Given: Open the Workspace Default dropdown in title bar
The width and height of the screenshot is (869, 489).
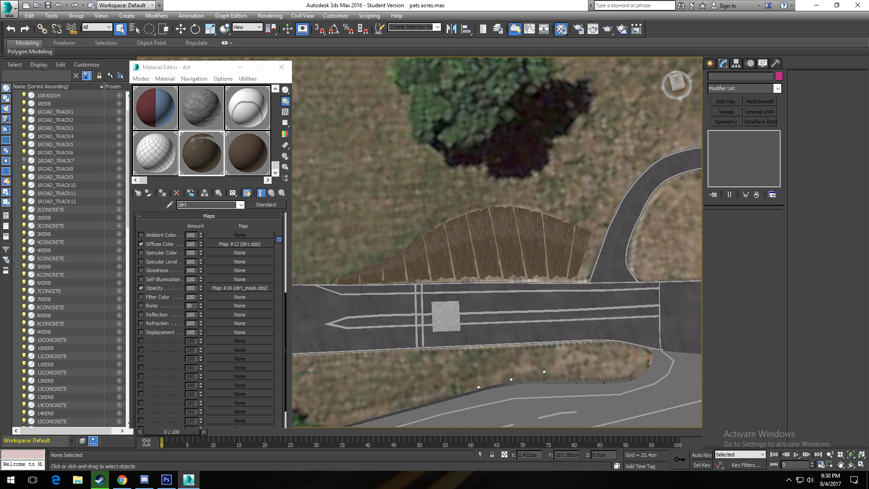Looking at the screenshot, I should [x=153, y=5].
